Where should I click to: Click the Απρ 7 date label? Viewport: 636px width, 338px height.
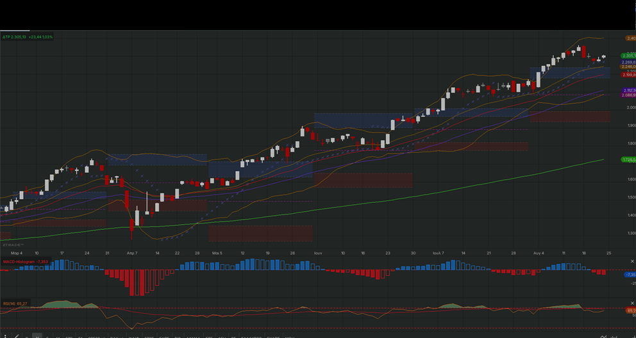click(x=132, y=253)
